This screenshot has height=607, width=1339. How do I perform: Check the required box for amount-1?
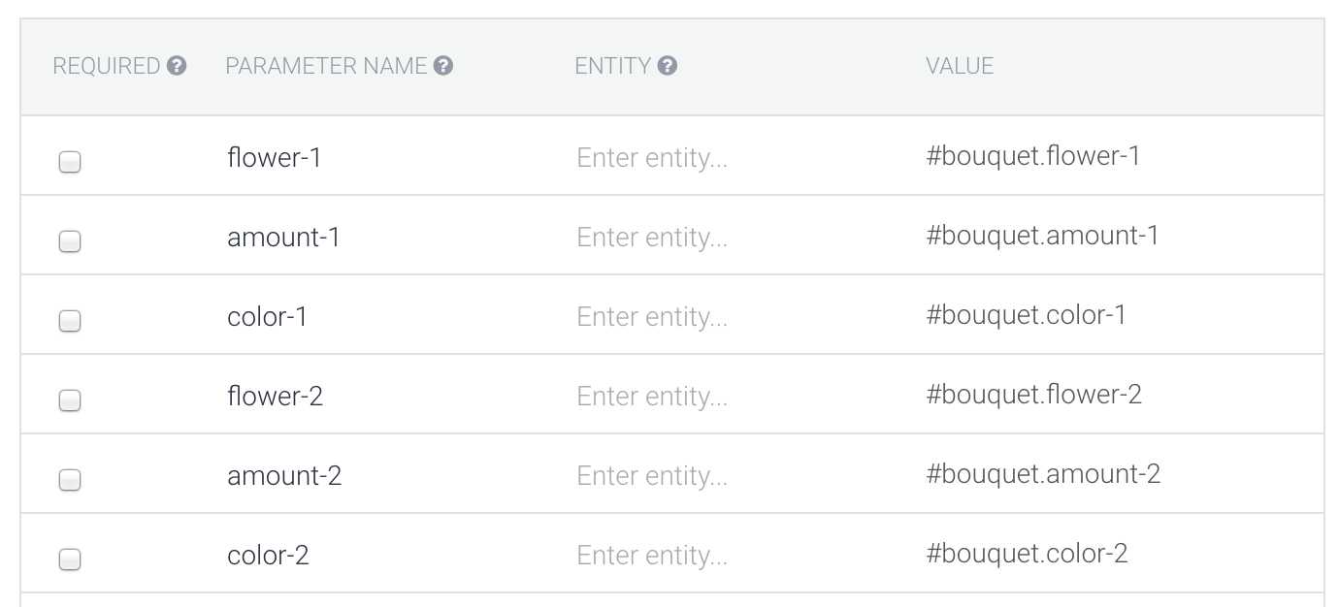70,241
